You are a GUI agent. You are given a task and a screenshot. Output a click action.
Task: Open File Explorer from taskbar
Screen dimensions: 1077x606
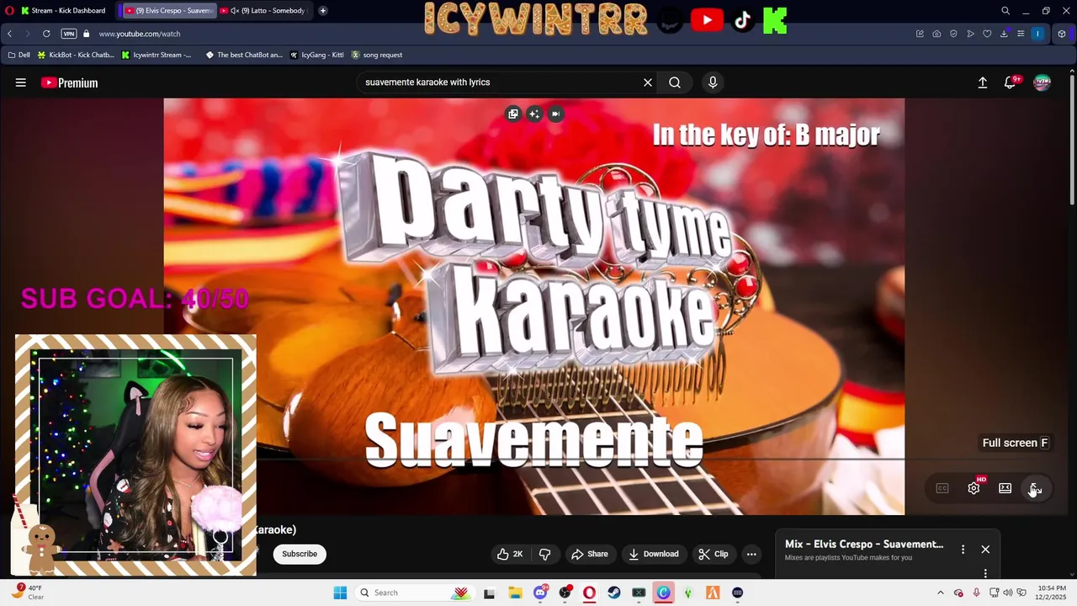click(x=515, y=593)
